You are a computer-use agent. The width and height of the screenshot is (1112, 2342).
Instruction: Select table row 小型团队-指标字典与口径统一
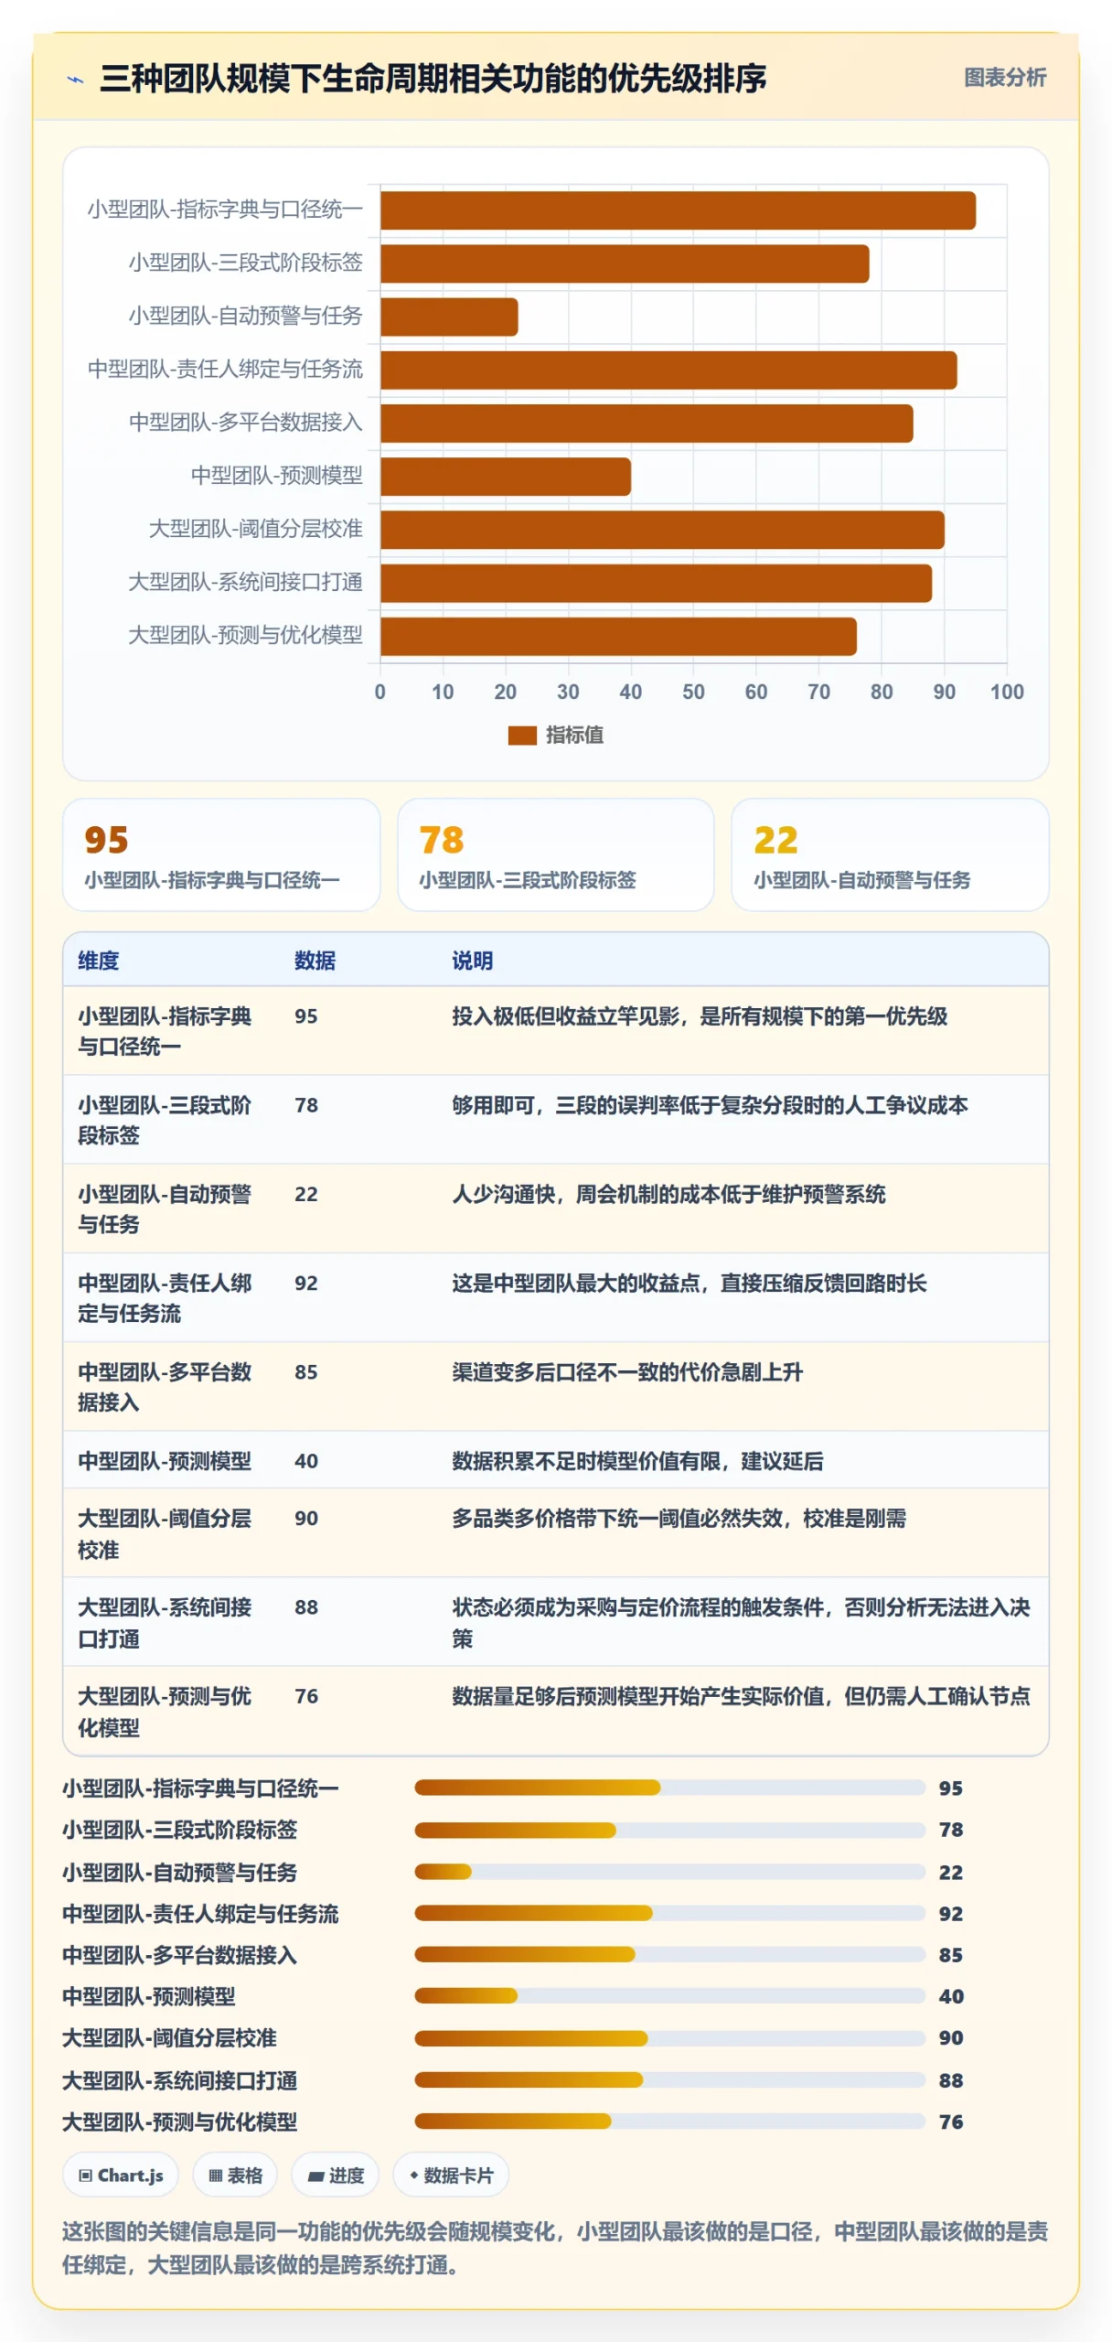coord(555,1031)
